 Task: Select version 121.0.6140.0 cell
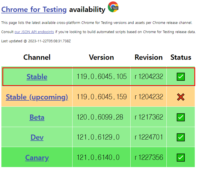(101, 157)
